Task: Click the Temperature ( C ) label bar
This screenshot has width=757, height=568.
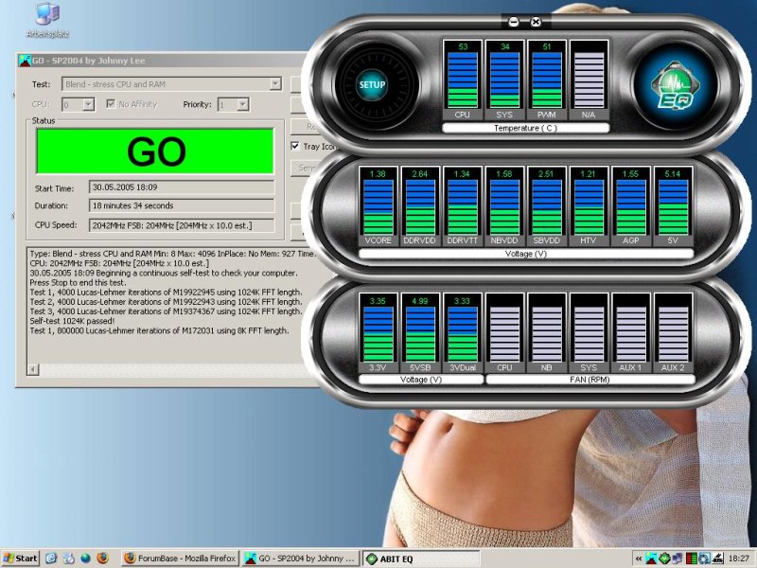Action: (x=526, y=128)
